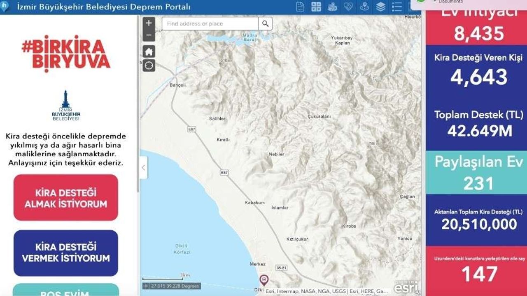Toggle the coordinate widget icon
527x296 pixels.
146,286
